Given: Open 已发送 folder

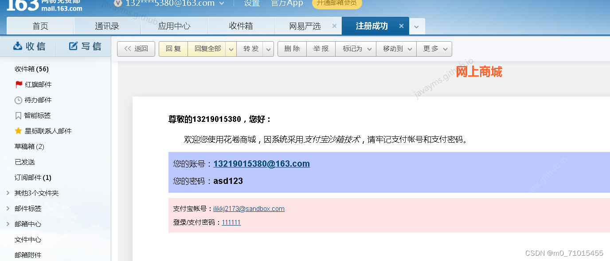Looking at the screenshot, I should pos(25,162).
